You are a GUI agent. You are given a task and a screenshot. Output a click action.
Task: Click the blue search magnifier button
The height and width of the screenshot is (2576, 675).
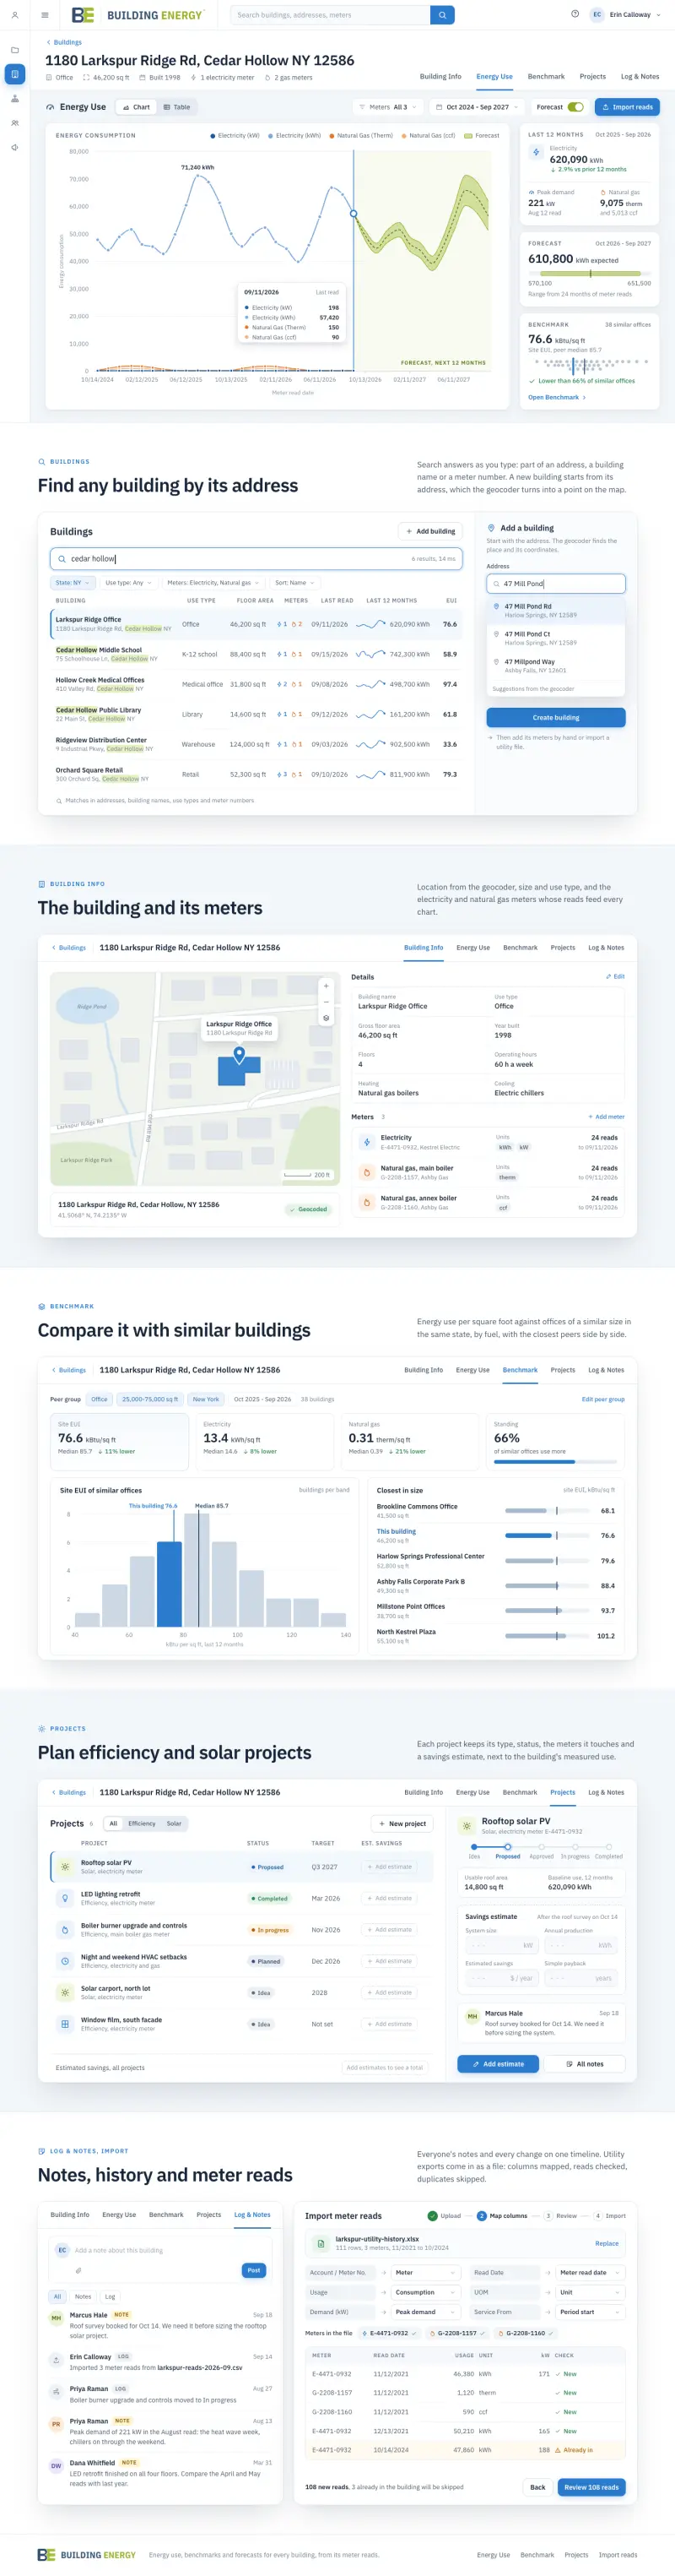point(442,15)
